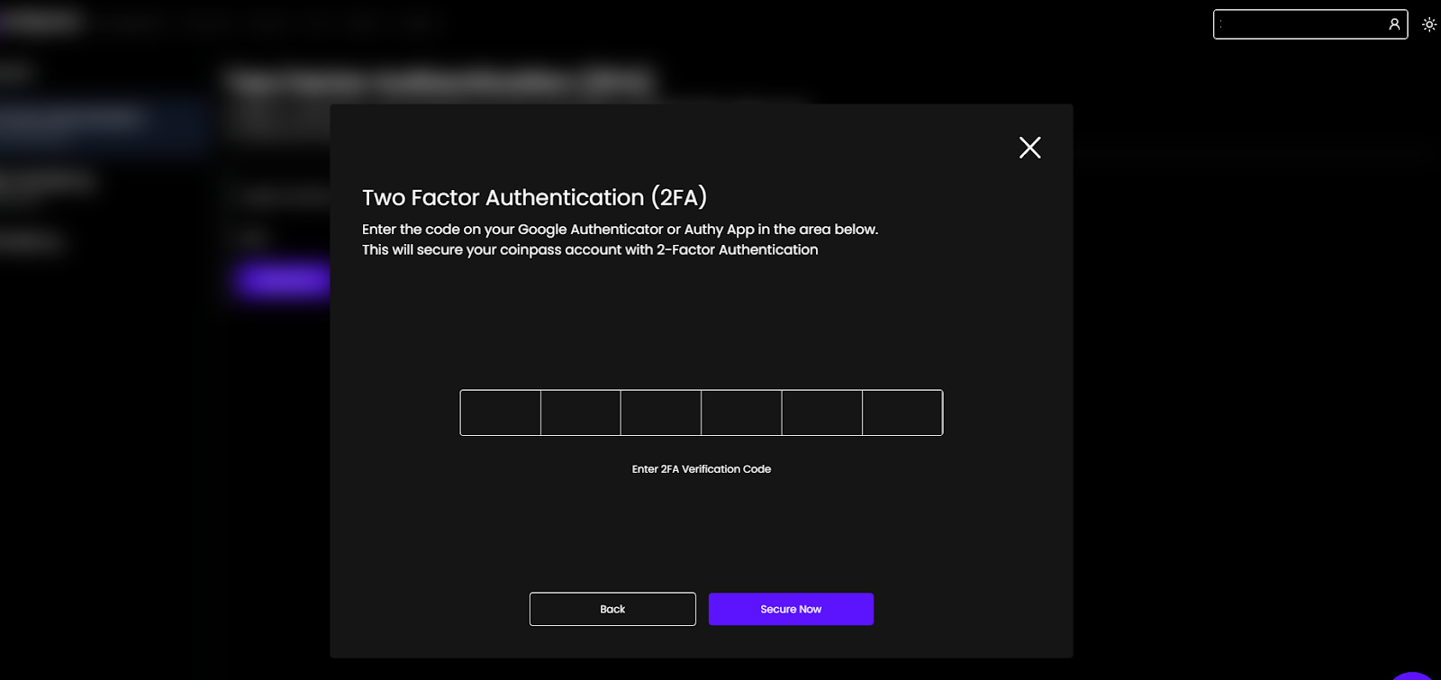
Task: Toggle the light theme sun icon
Action: click(1429, 24)
